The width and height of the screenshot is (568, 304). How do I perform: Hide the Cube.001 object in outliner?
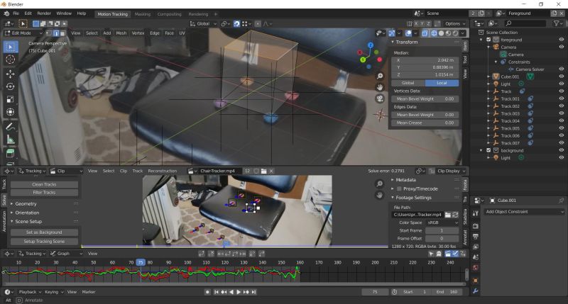click(561, 77)
